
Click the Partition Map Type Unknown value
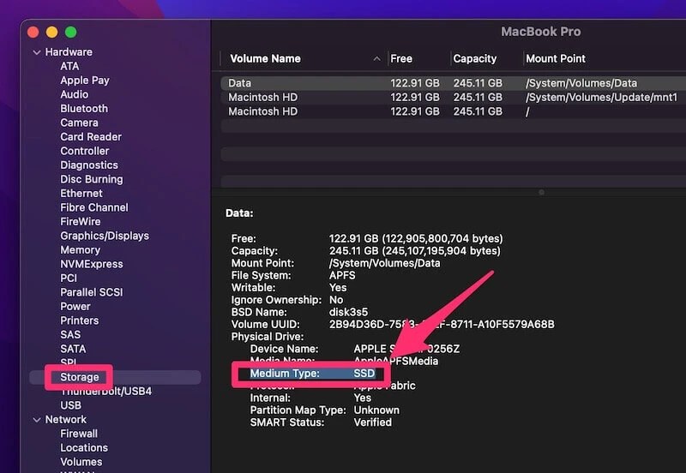tap(376, 410)
